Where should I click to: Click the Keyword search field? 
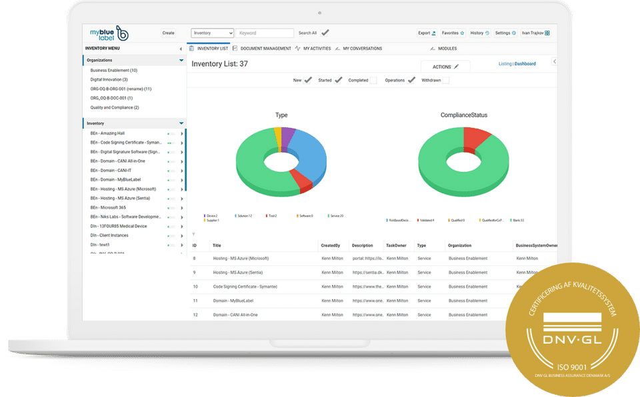click(x=265, y=33)
